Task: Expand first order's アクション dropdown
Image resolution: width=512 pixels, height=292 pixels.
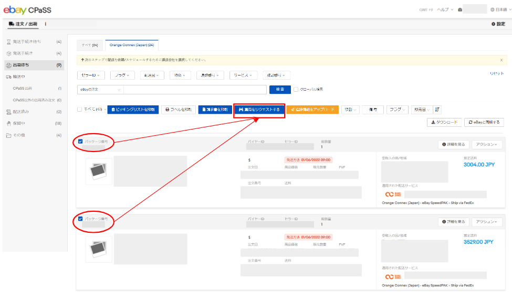Action: click(487, 144)
